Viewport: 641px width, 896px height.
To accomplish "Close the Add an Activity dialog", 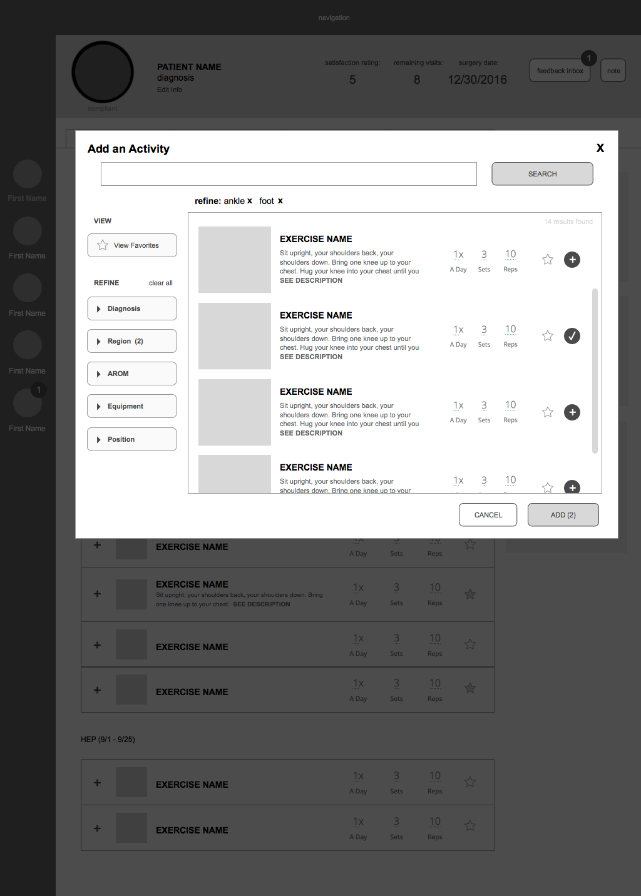I will point(600,148).
